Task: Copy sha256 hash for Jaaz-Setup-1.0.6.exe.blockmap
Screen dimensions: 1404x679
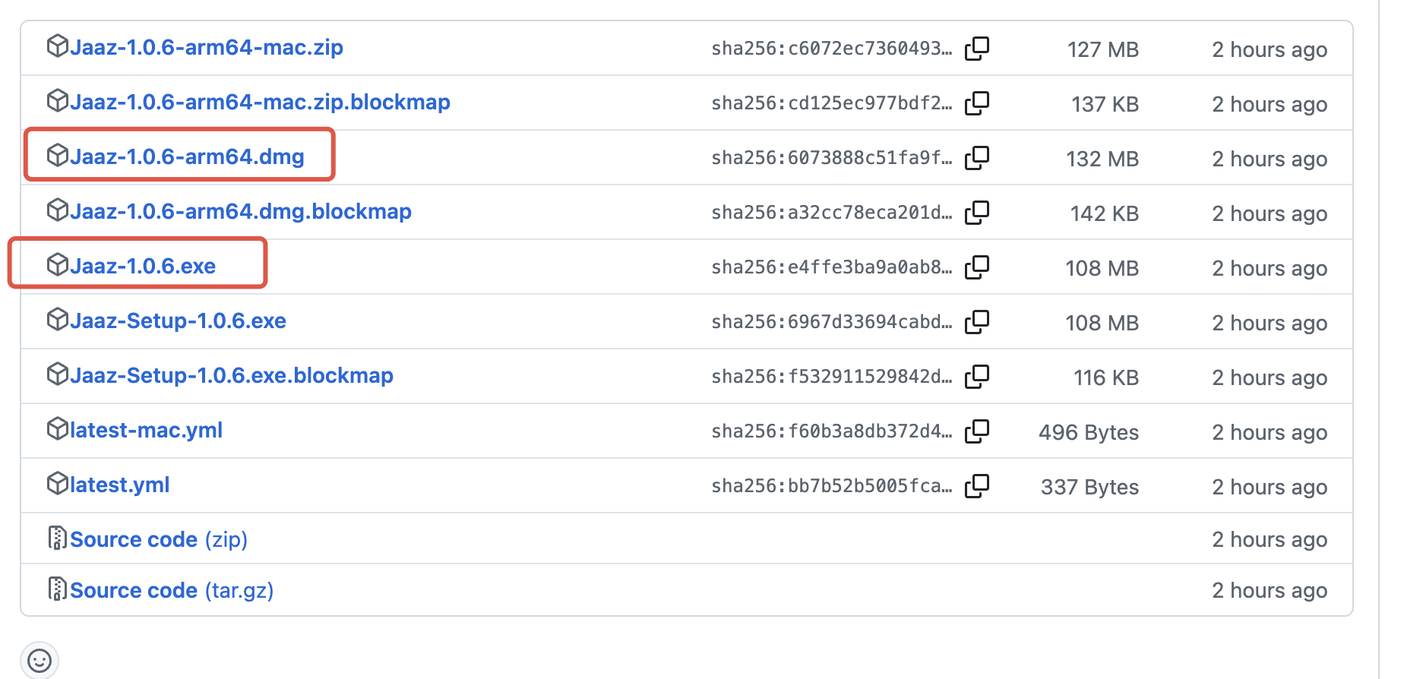Action: (977, 377)
